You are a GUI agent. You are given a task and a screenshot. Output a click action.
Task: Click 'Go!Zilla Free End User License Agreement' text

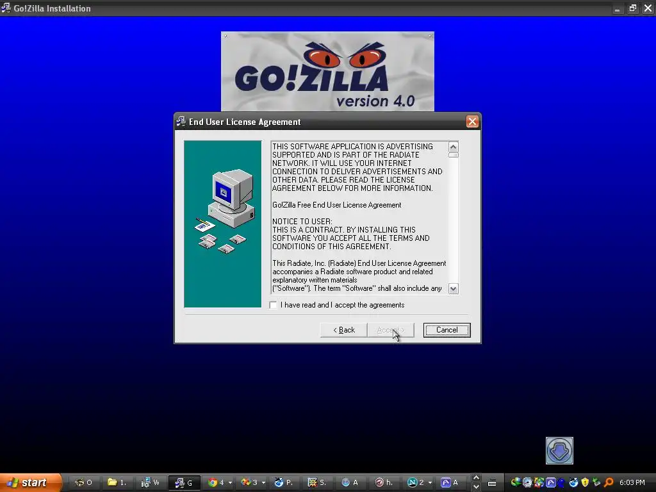coord(336,205)
